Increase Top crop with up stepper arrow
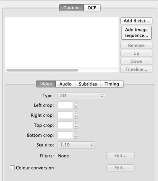Image resolution: width=158 pixels, height=181 pixels. coord(76,123)
